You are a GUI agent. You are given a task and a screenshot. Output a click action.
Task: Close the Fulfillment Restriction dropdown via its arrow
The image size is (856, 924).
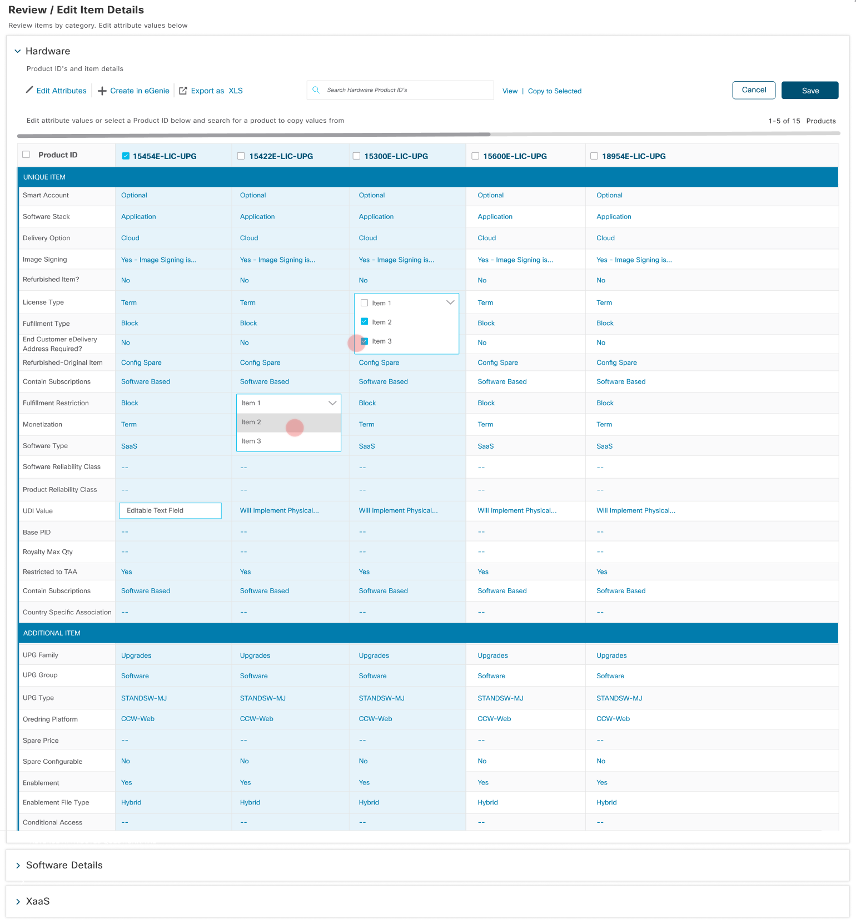[332, 403]
